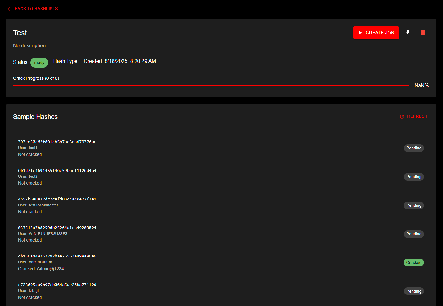443x306 pixels.
Task: Click the REFRESH label to reload hashes
Action: coord(417,116)
